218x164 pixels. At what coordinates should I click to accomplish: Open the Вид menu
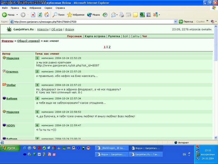(24, 8)
